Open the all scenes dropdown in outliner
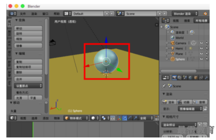 pos(201,21)
